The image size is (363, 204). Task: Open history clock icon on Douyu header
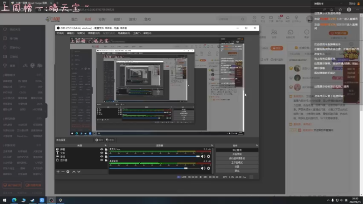pos(255,19)
